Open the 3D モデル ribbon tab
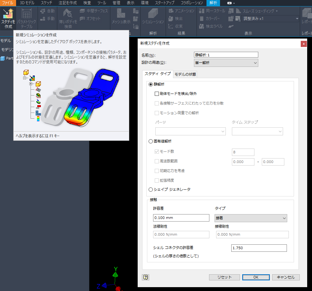Viewport: 312px width, 291px height. (x=27, y=3)
